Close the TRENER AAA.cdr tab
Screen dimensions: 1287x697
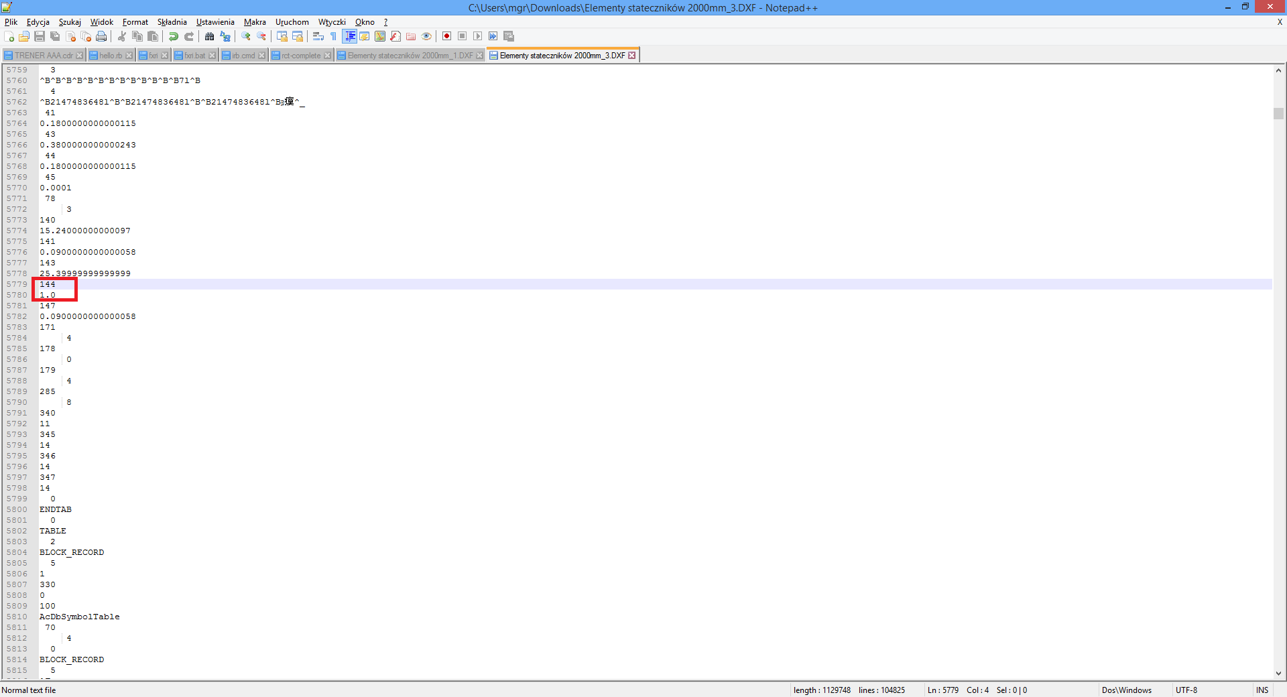80,56
